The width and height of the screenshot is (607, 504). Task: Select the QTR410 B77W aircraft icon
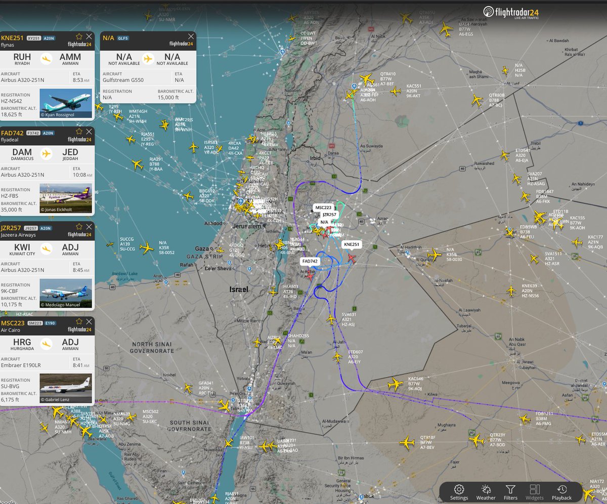coord(367,79)
